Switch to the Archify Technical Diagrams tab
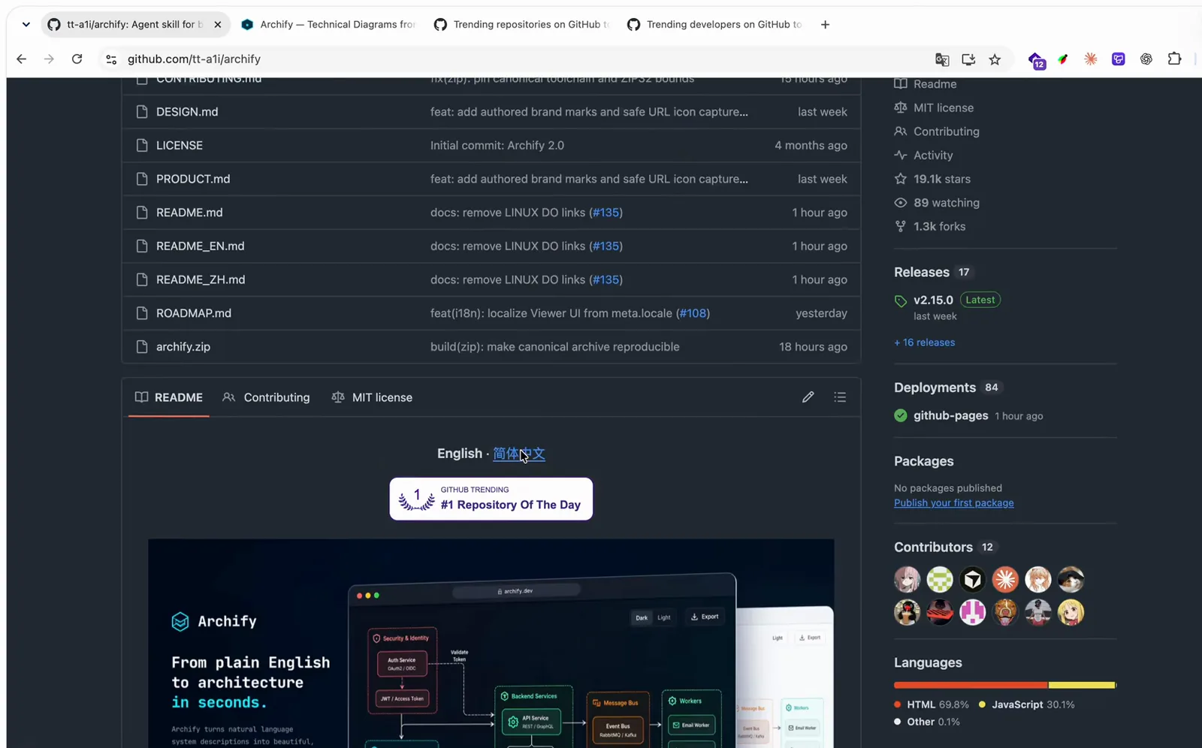Image resolution: width=1202 pixels, height=748 pixels. click(x=328, y=25)
